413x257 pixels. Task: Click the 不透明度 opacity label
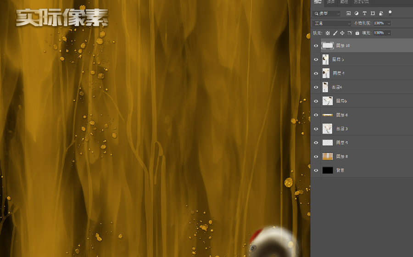pyautogui.click(x=363, y=23)
